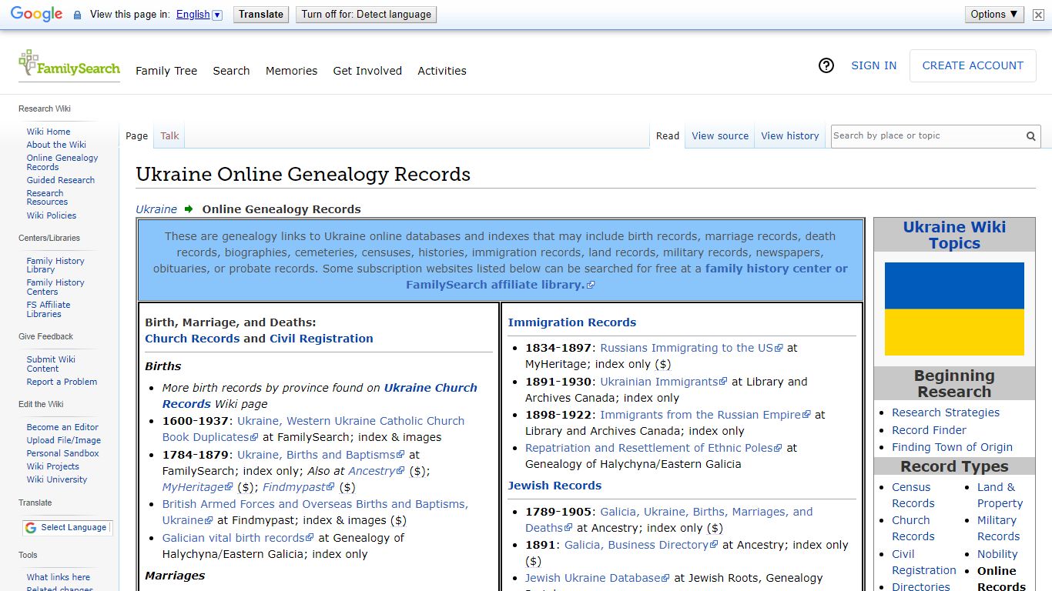Open the View source tab
The image size is (1052, 591).
coord(720,136)
